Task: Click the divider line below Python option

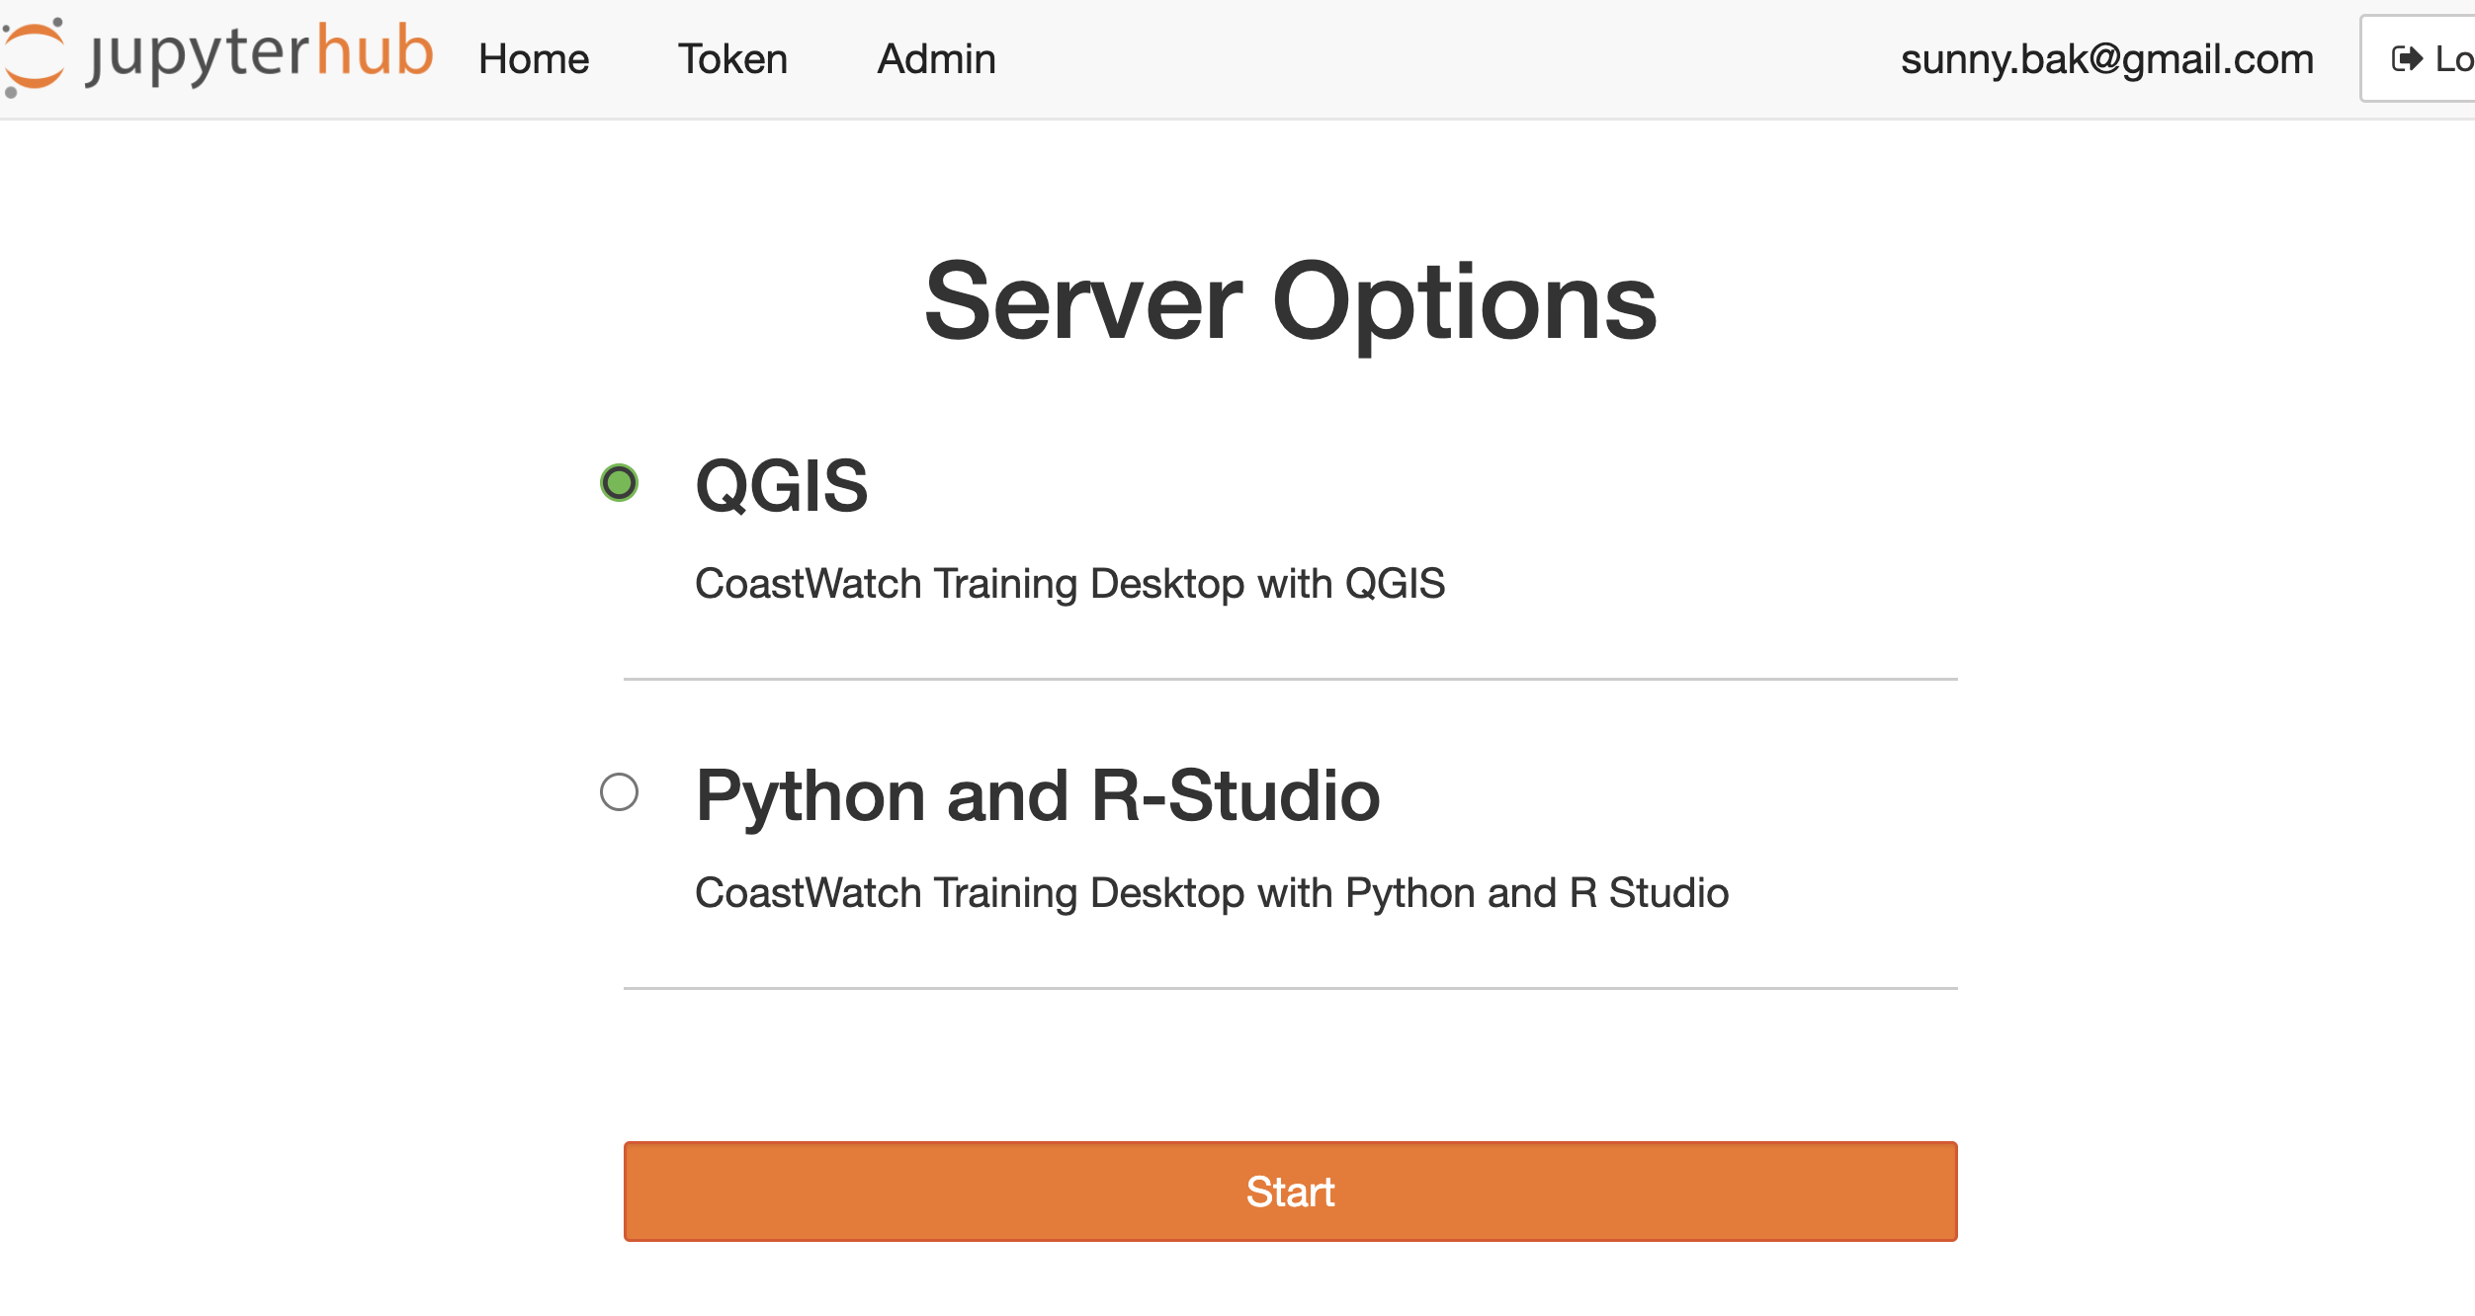Action: pos(1290,988)
